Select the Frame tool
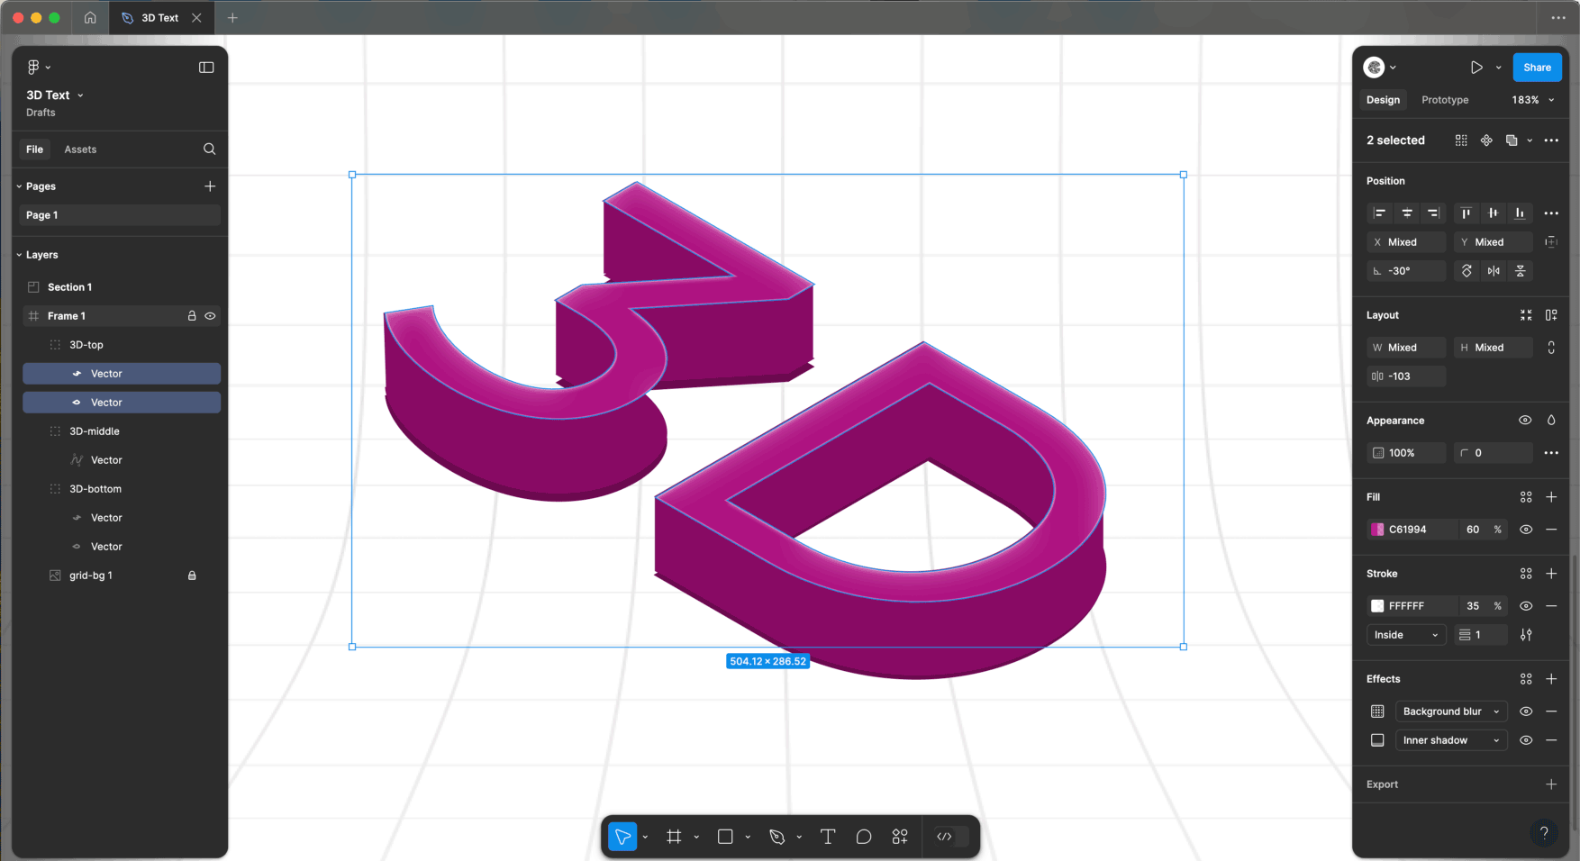Screen dimensions: 1580x861 [x=674, y=837]
